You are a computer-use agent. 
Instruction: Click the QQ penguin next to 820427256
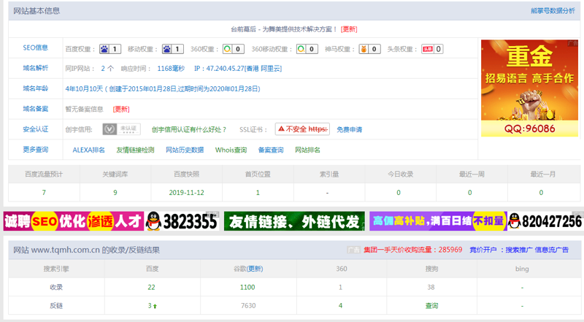pos(514,221)
